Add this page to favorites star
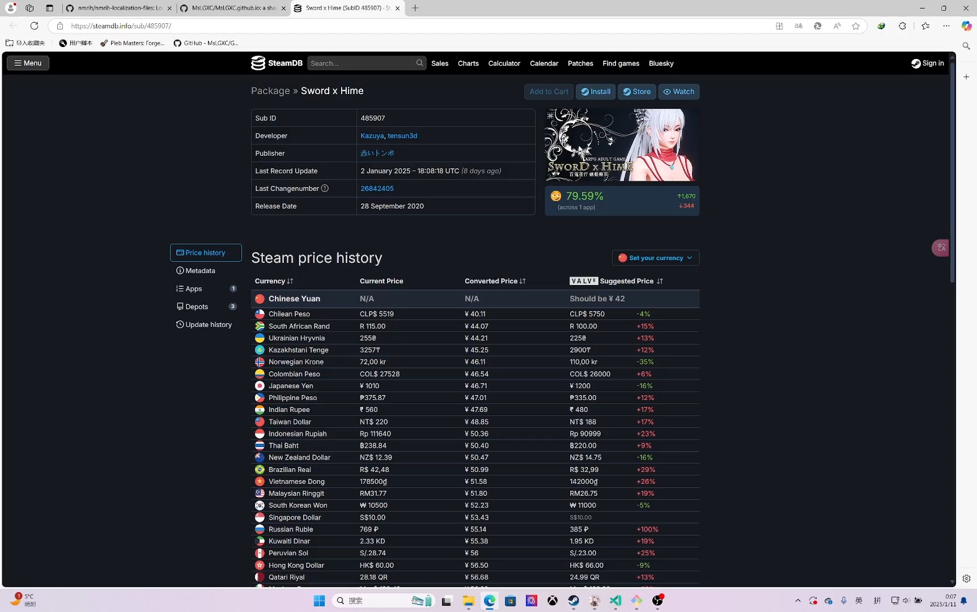This screenshot has height=612, width=977. click(856, 26)
